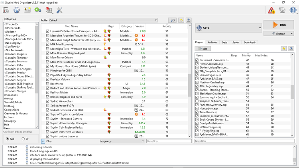Open the No groups dropdown

coord(122,141)
